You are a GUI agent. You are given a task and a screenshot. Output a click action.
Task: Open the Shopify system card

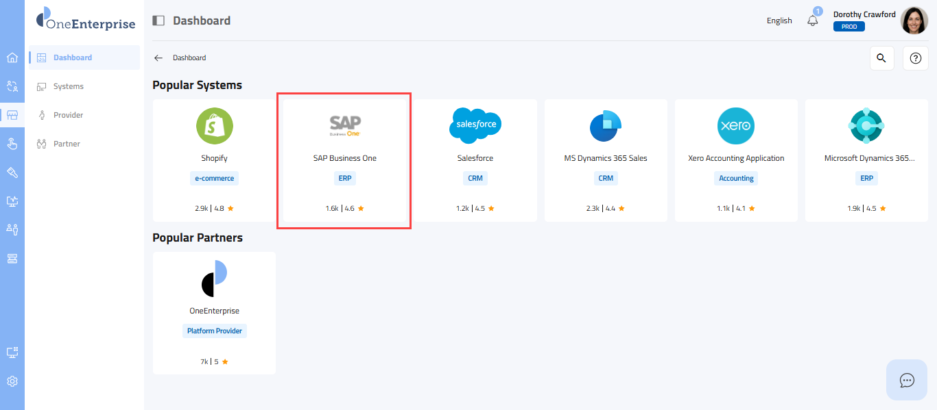(214, 160)
